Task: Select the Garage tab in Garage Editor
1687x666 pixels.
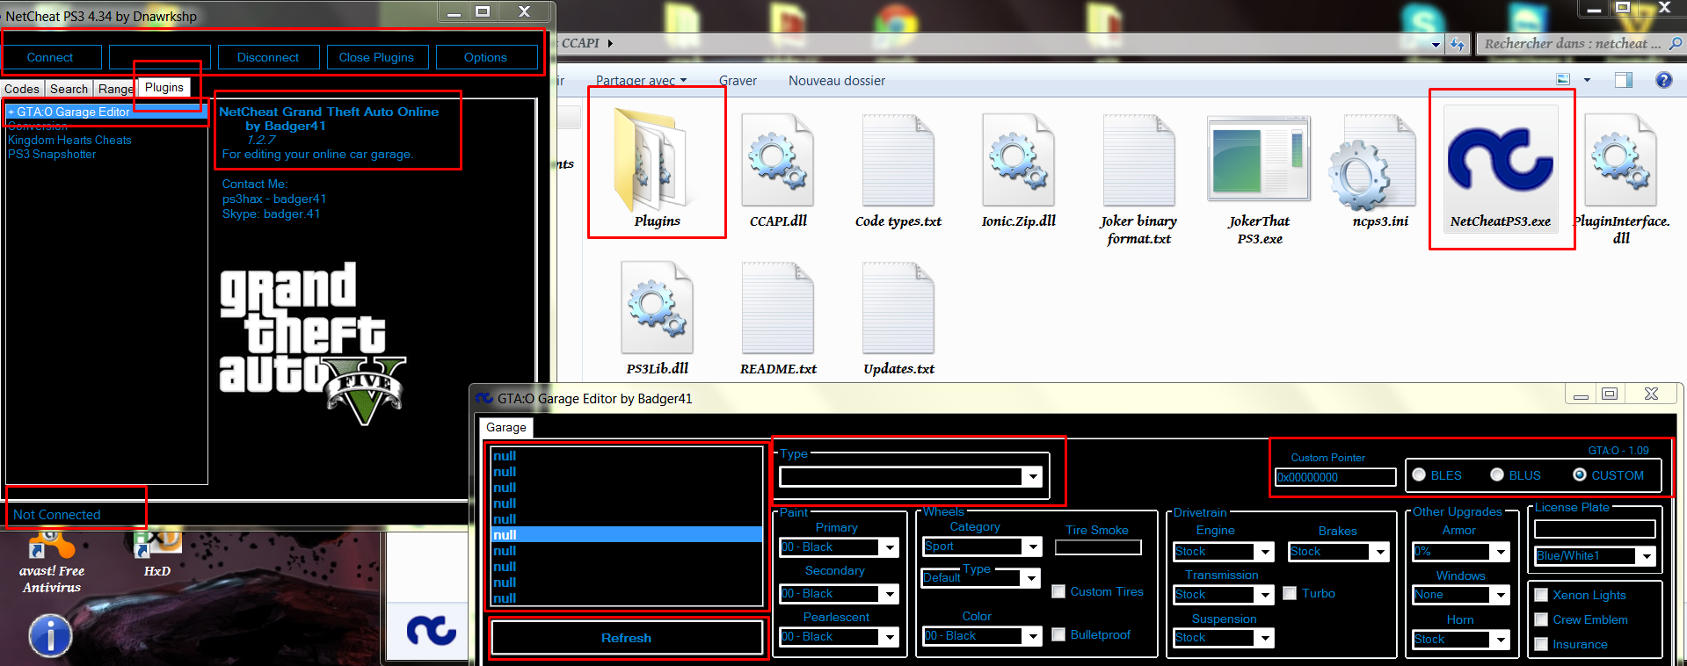Action: coord(506,428)
